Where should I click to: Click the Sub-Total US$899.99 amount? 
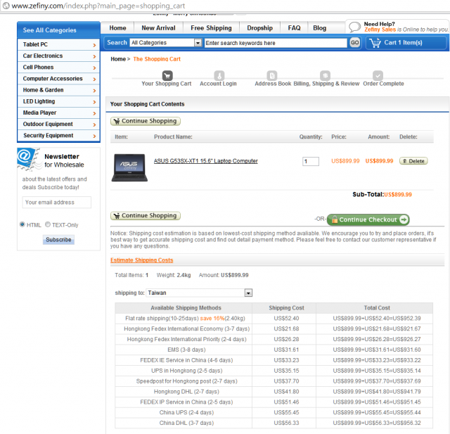click(x=398, y=195)
